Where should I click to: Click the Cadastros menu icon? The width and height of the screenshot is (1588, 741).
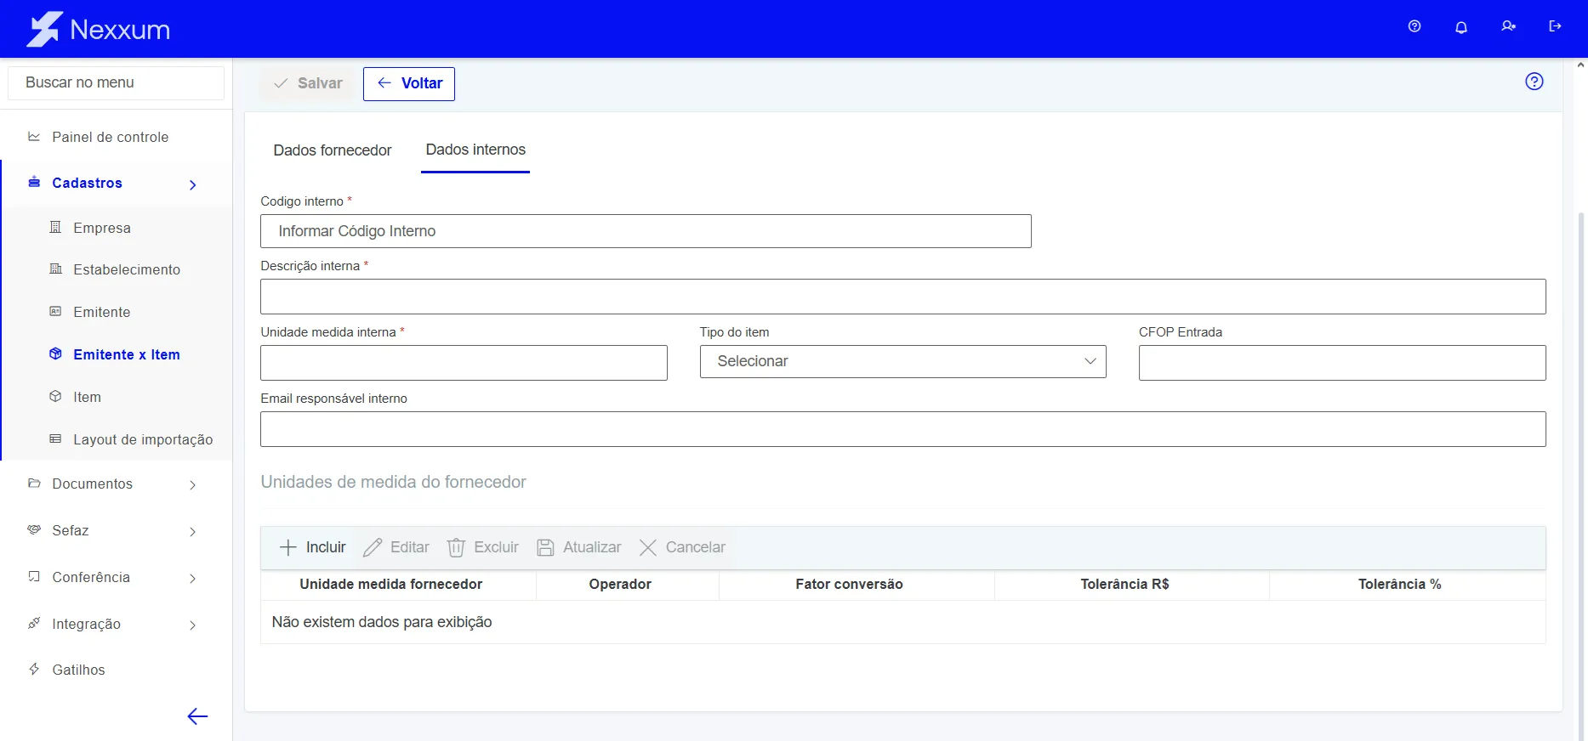click(34, 182)
